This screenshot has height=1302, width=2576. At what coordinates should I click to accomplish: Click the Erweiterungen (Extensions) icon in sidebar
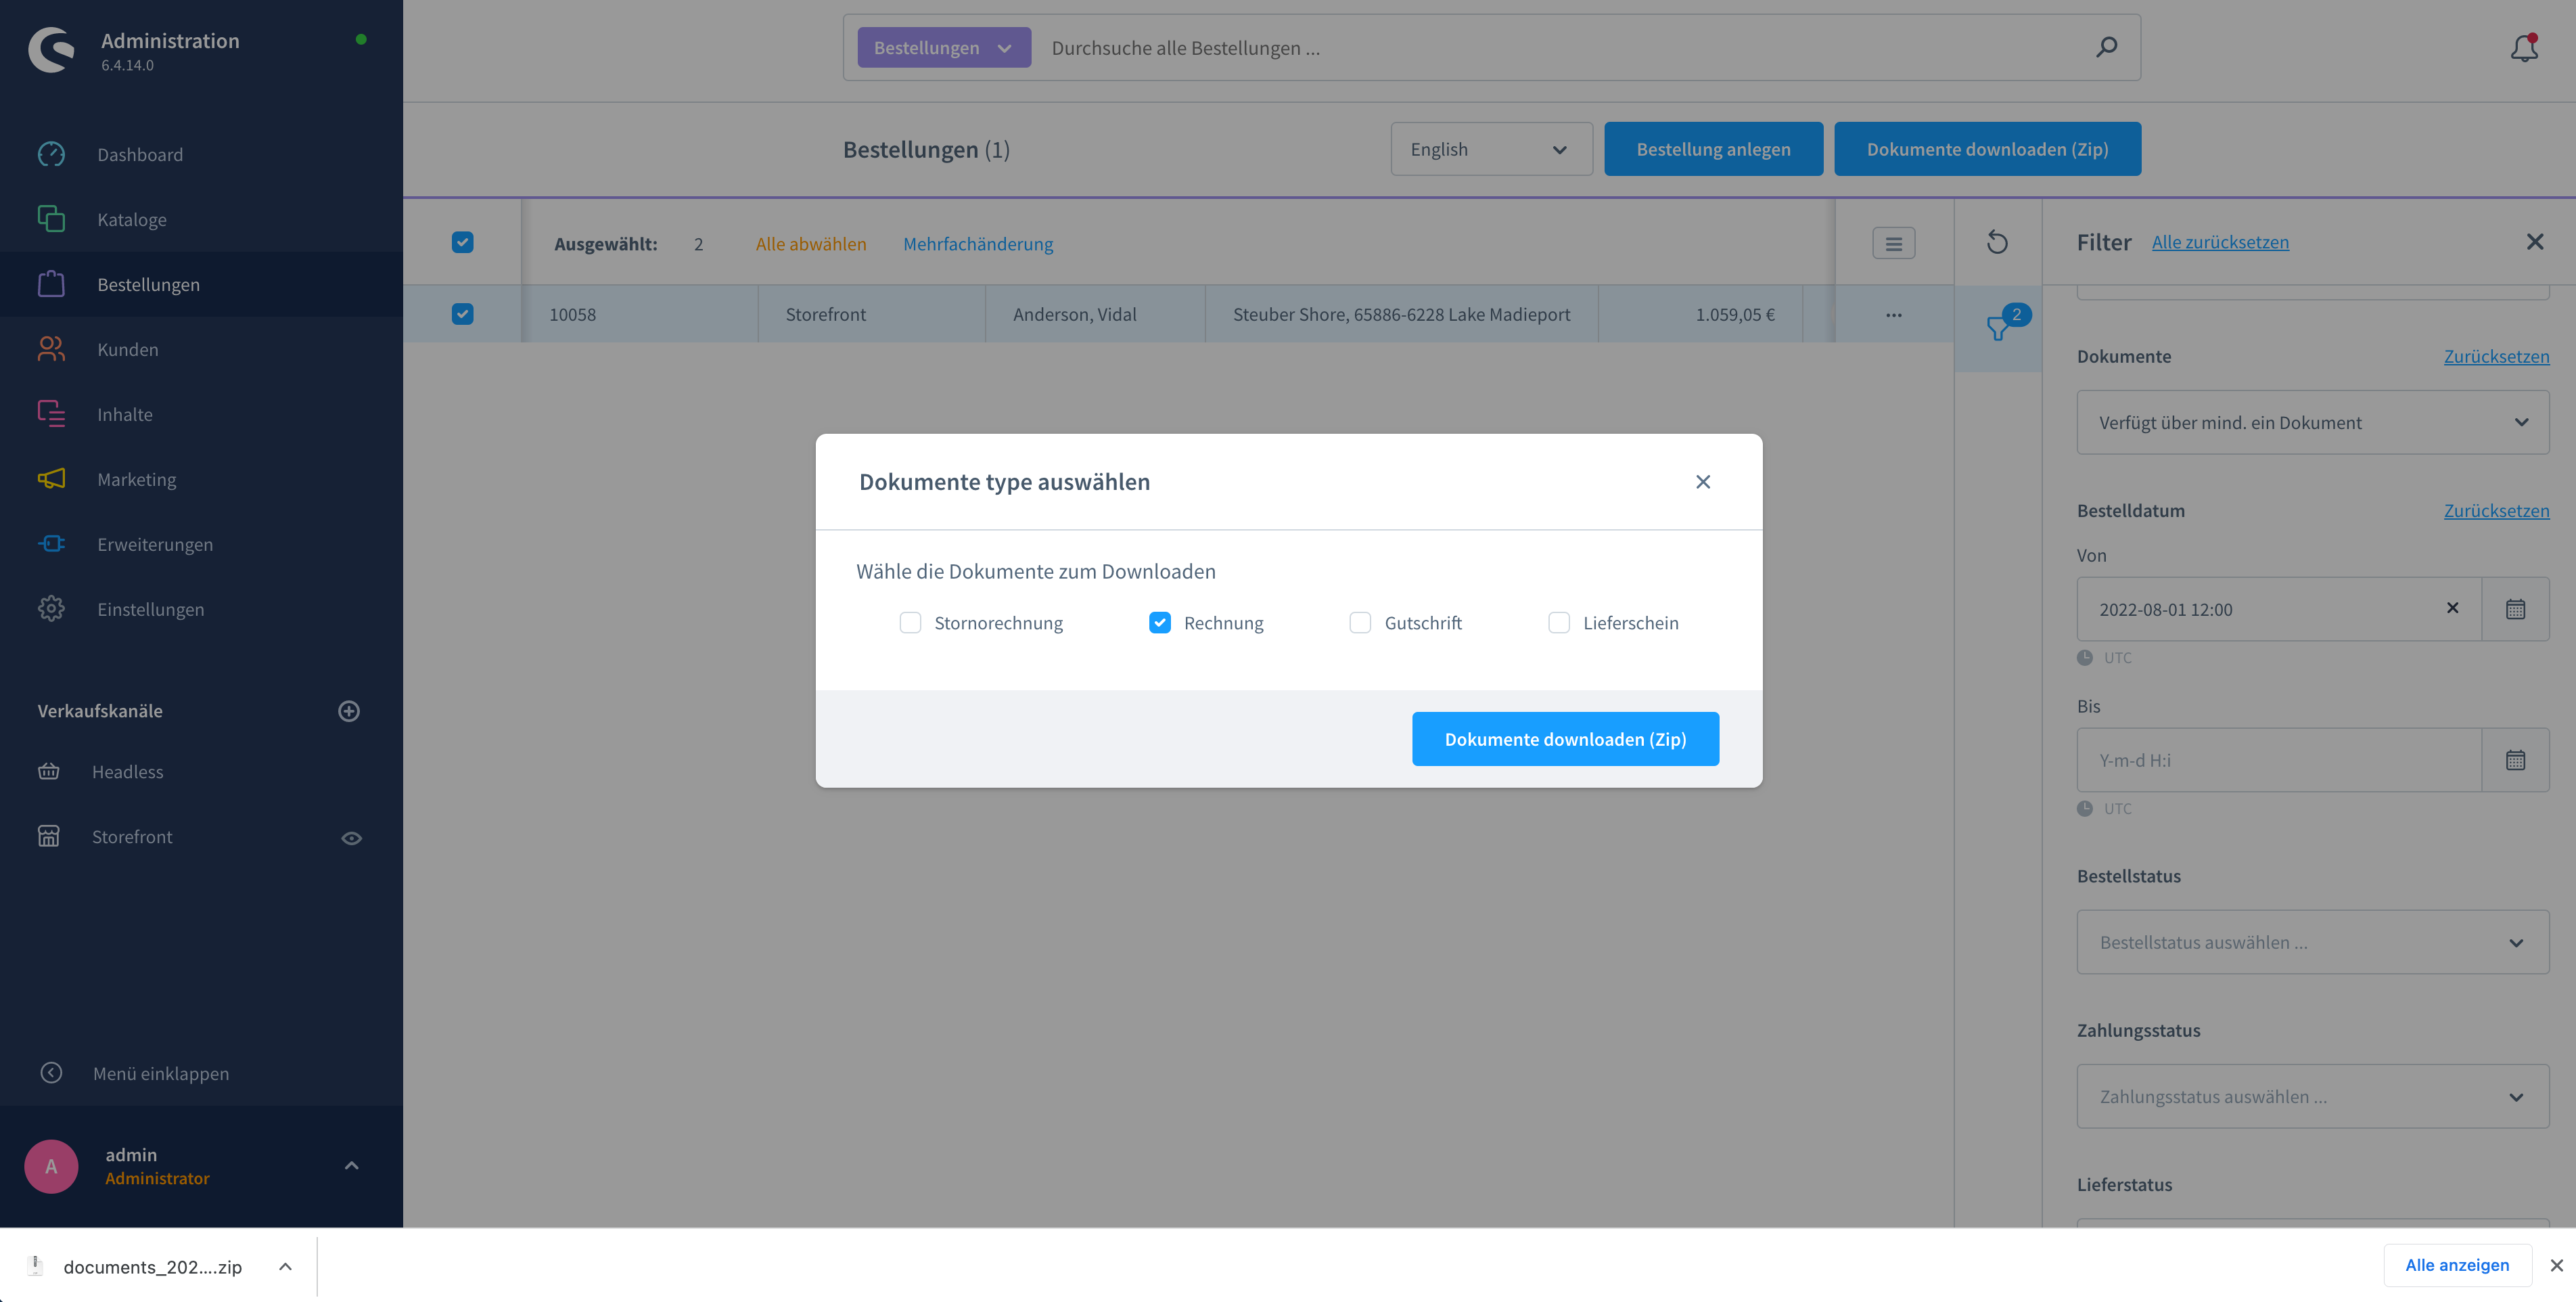pos(51,543)
